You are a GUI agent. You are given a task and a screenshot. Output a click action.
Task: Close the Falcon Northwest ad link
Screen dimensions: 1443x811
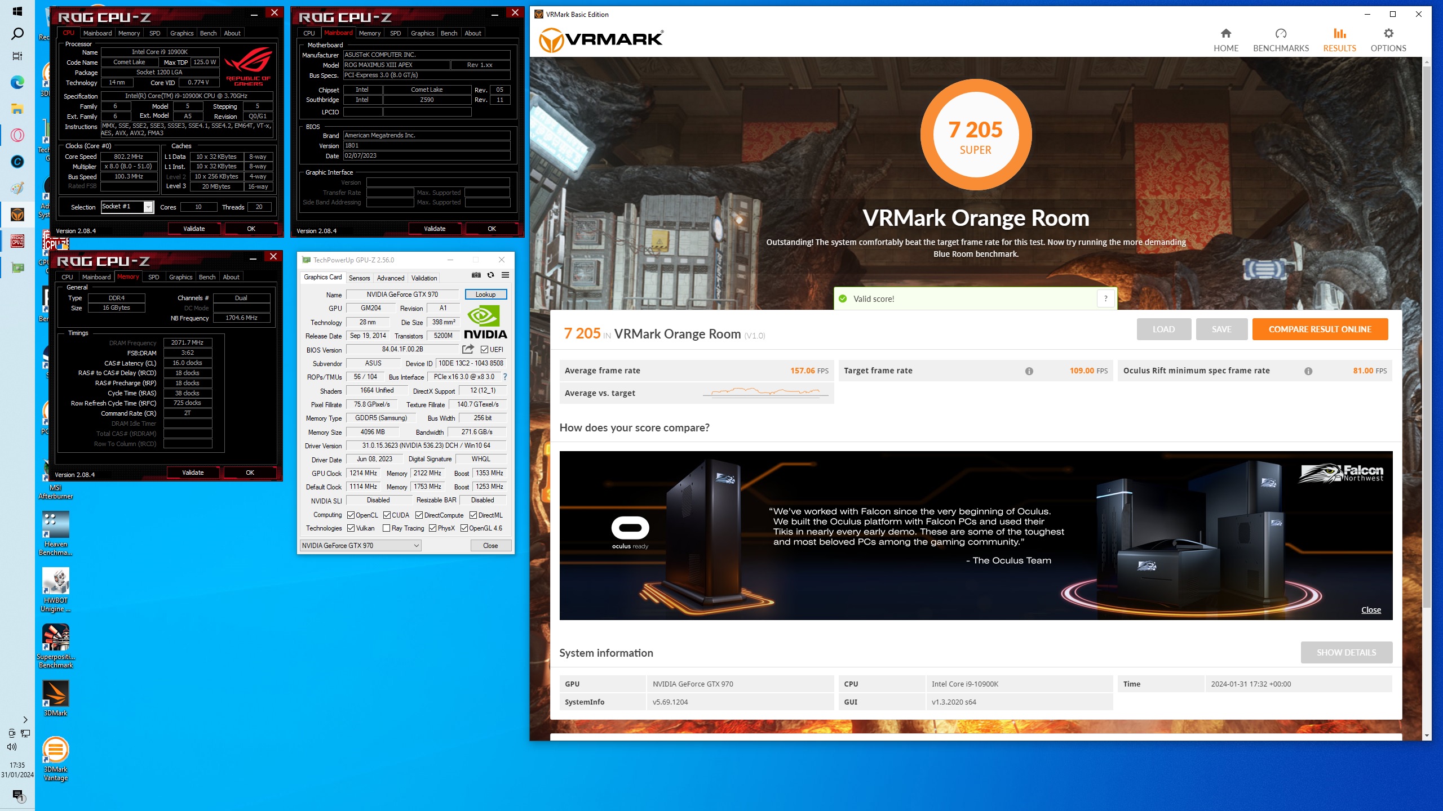(x=1371, y=610)
